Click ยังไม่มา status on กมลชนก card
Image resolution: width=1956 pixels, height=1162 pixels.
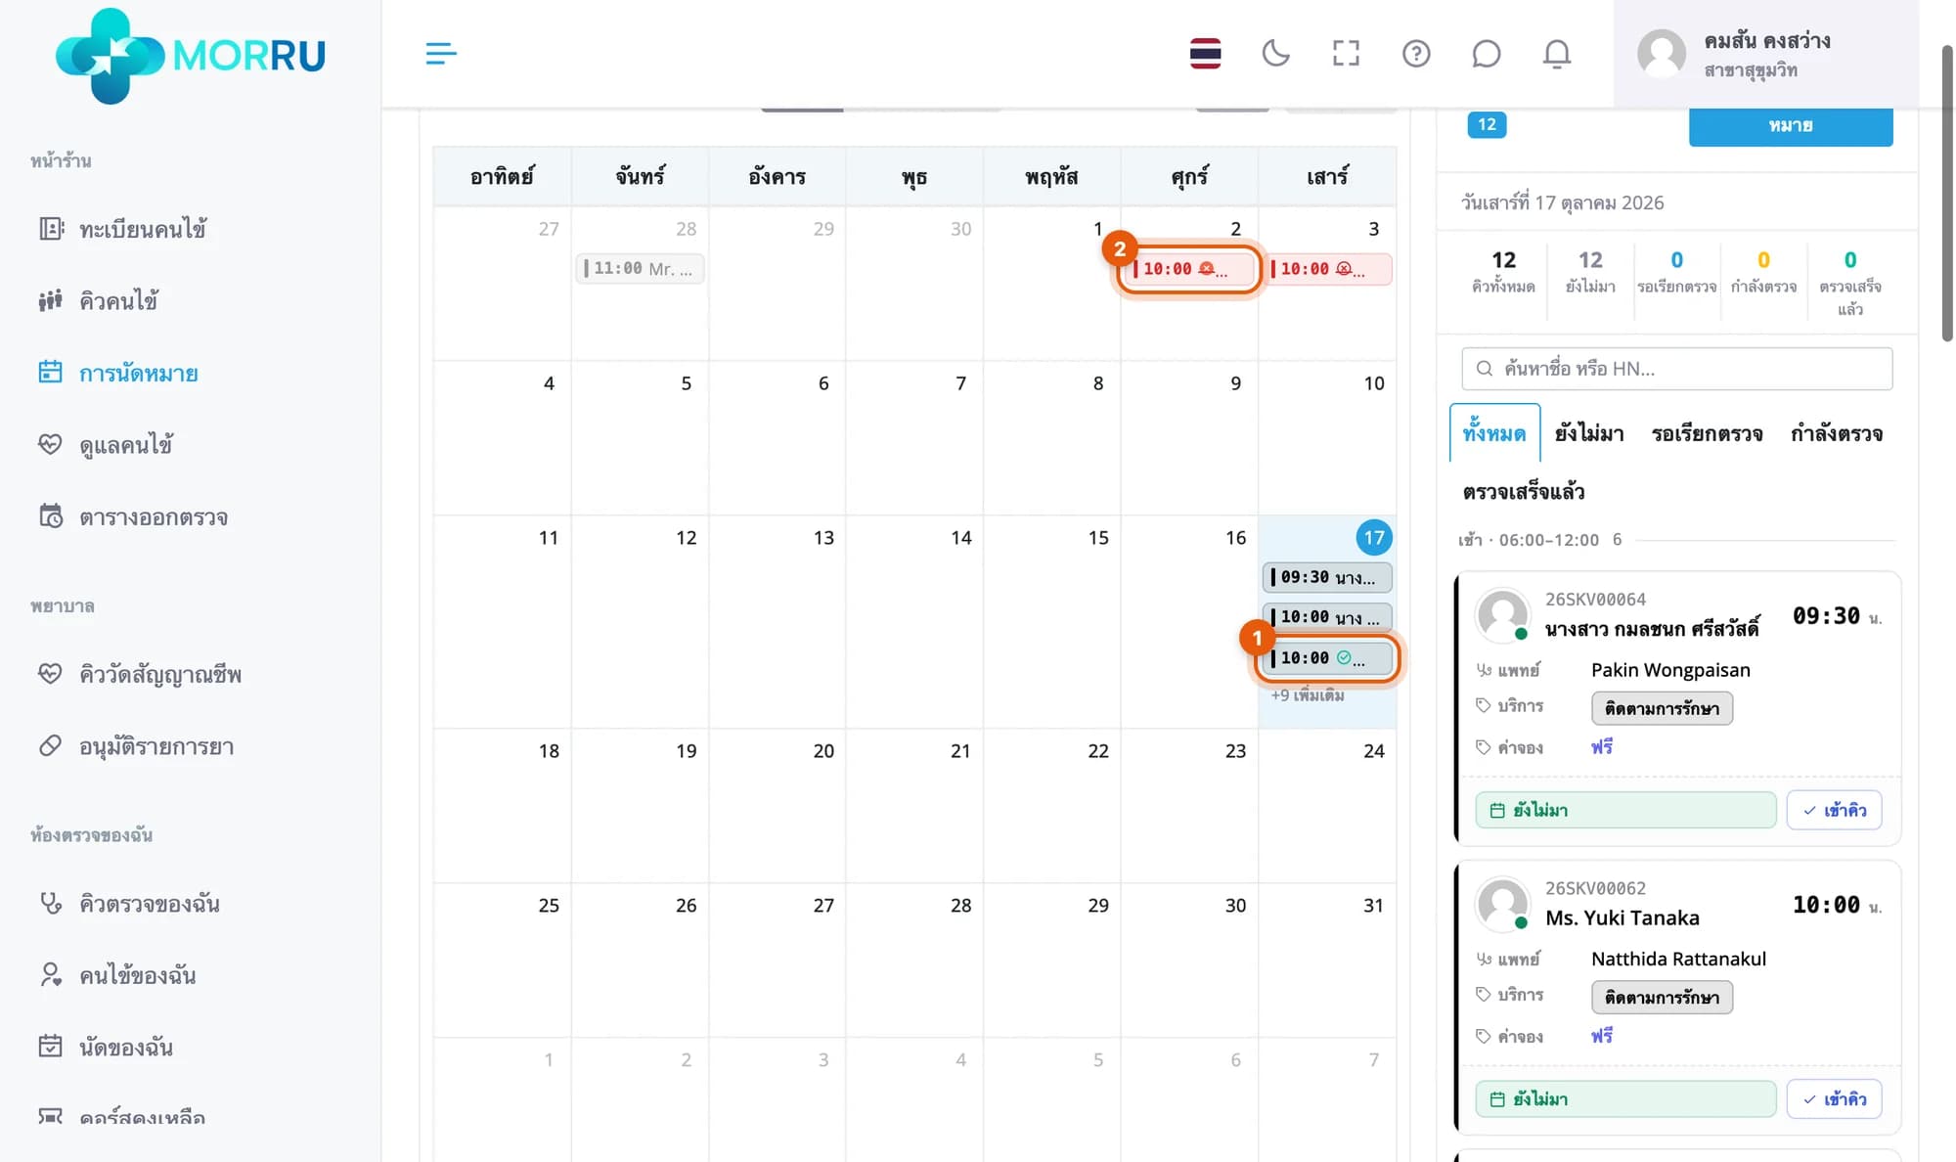click(x=1625, y=810)
